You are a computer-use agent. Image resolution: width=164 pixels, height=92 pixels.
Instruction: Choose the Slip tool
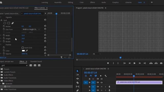77,86
